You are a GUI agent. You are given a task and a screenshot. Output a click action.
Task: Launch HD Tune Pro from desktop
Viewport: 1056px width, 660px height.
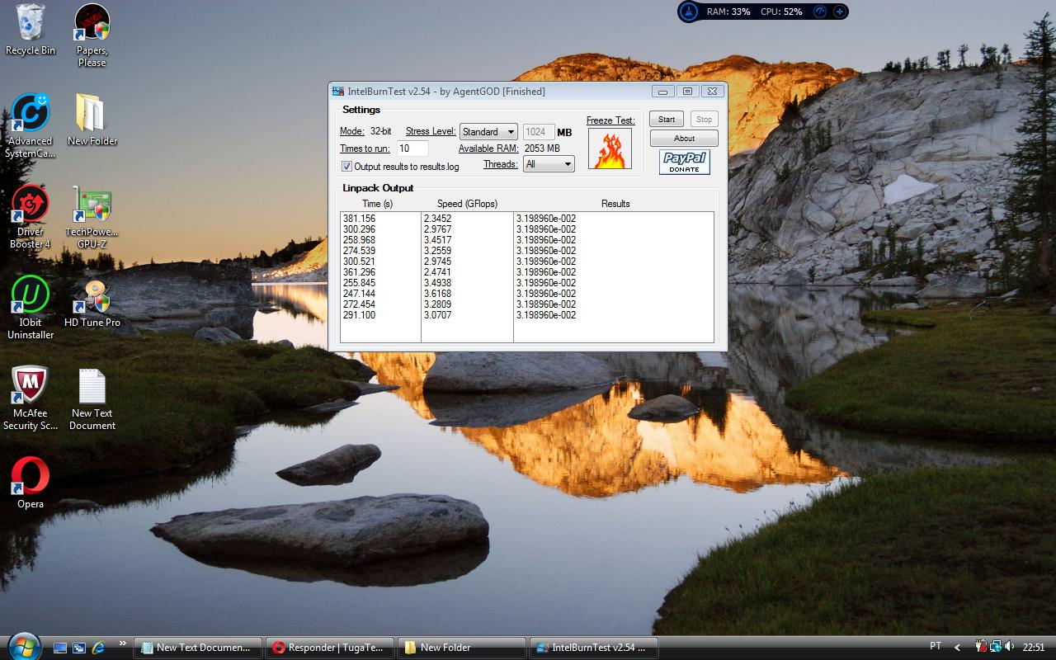pos(92,298)
